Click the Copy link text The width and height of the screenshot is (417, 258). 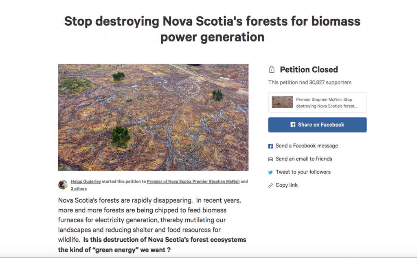coord(287,185)
